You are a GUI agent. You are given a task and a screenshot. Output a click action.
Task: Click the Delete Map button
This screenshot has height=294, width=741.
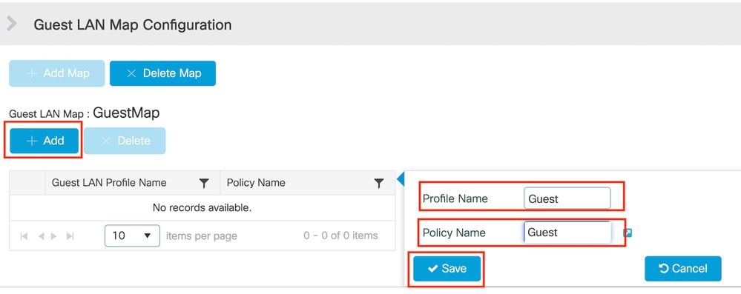[x=162, y=73]
